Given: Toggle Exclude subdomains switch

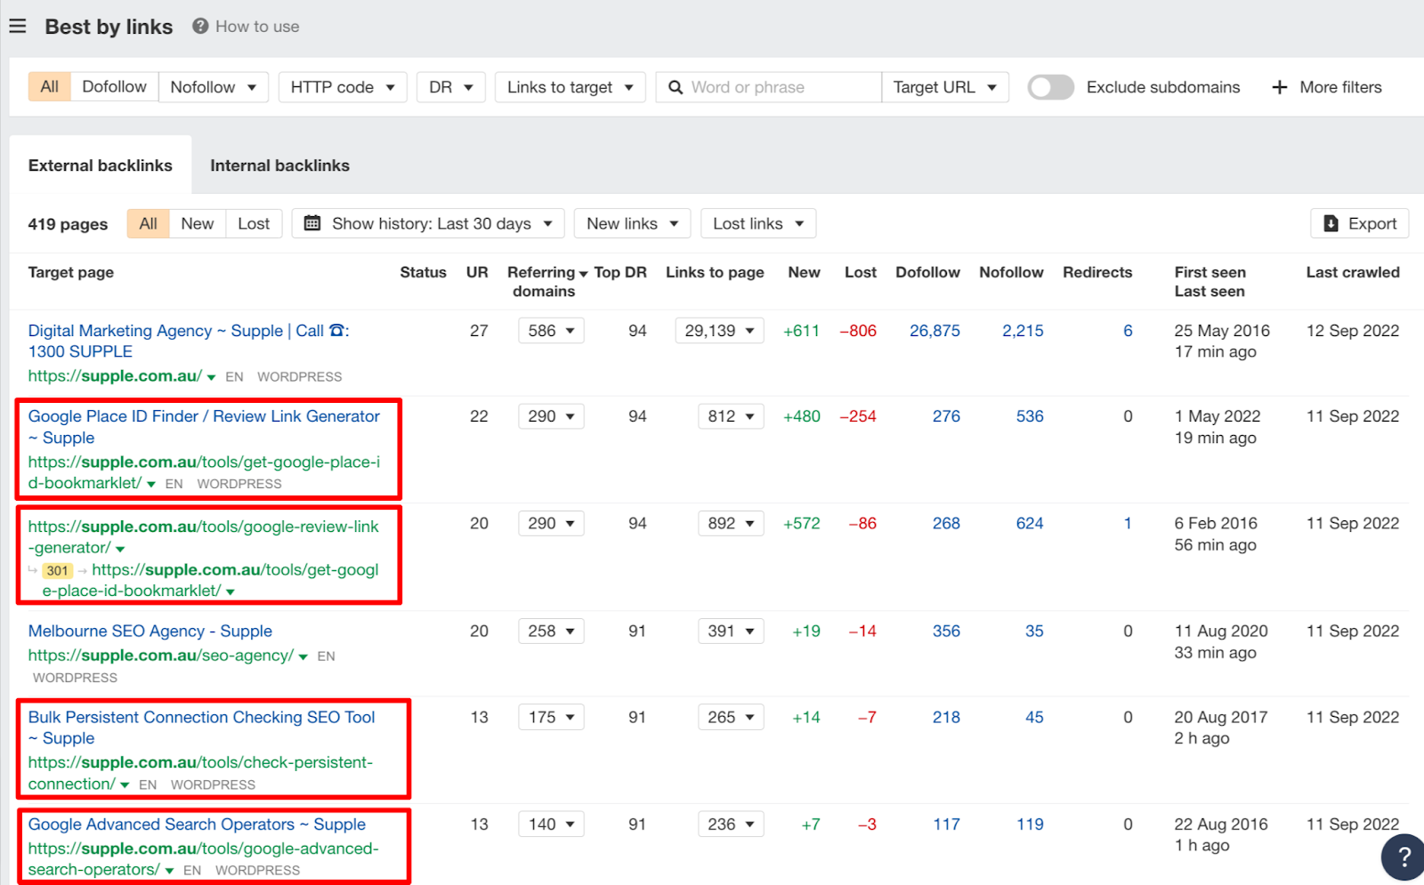Looking at the screenshot, I should (1050, 87).
